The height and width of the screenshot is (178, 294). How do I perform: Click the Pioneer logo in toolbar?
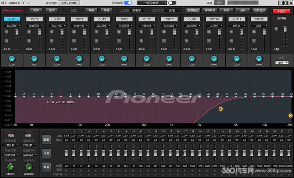13,10
